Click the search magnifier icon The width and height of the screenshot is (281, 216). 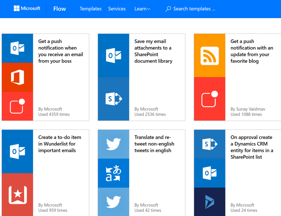(168, 9)
